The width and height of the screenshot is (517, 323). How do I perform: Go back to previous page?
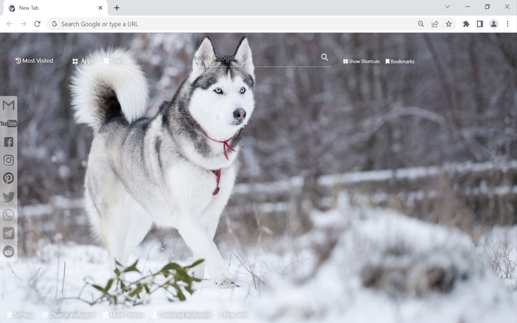9,24
